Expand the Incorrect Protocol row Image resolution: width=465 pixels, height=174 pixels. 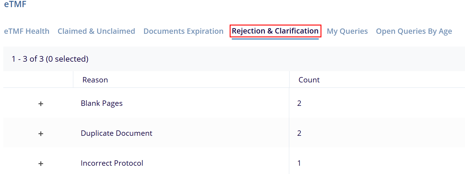(41, 163)
